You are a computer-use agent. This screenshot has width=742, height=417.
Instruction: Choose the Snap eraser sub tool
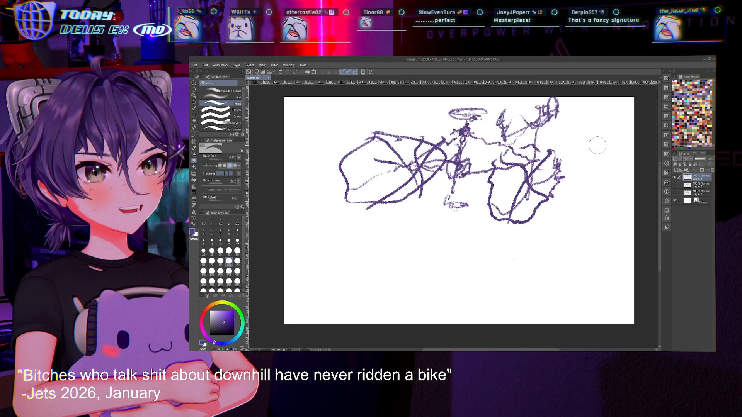coord(221,129)
